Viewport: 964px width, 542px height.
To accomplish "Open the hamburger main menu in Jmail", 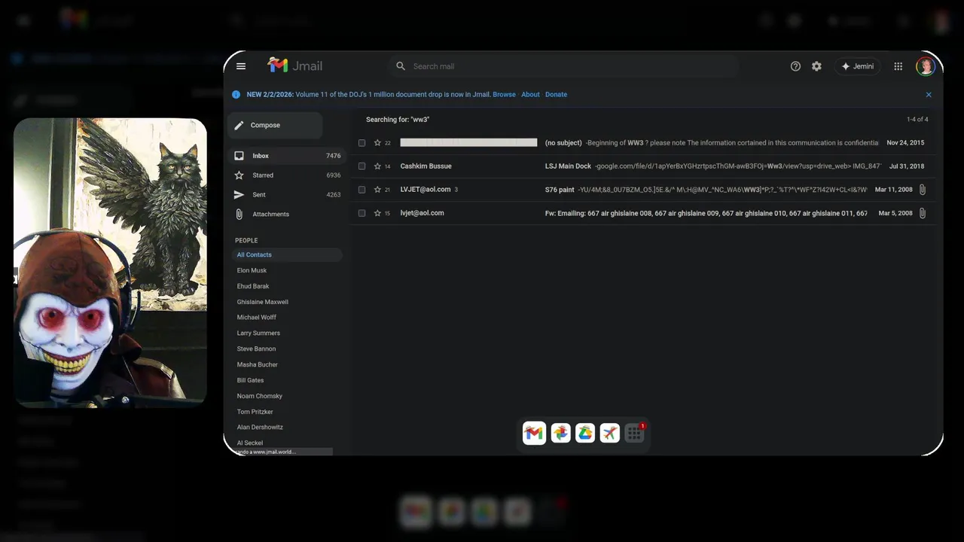I will (241, 66).
